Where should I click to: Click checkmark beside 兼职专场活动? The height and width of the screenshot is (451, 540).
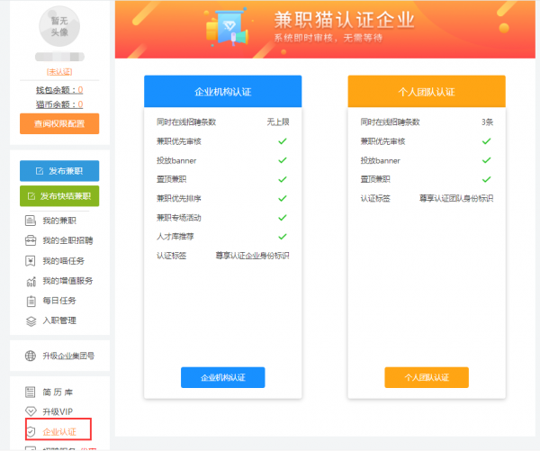pos(283,218)
